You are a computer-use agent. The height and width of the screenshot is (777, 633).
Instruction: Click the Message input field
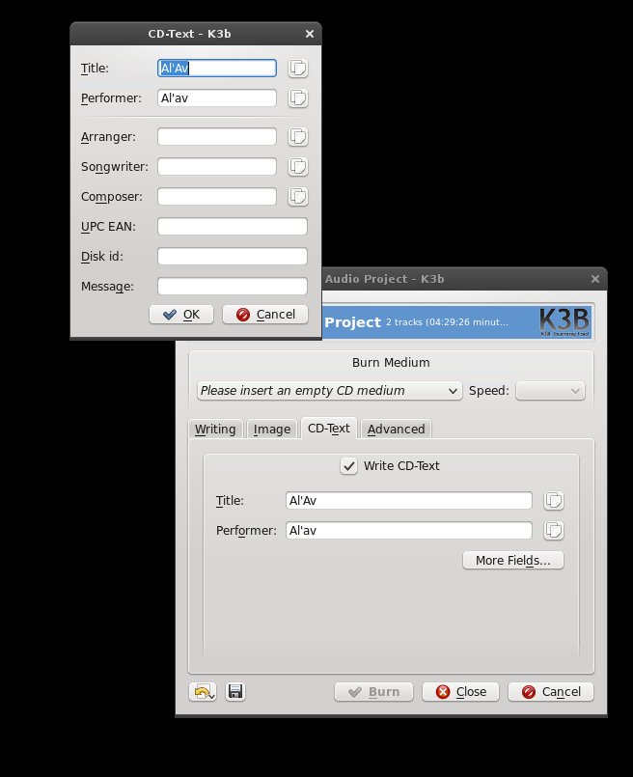pyautogui.click(x=233, y=286)
